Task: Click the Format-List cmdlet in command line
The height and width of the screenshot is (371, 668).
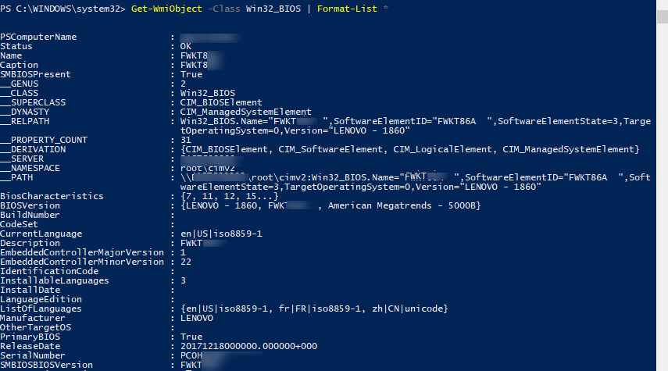Action: point(347,9)
